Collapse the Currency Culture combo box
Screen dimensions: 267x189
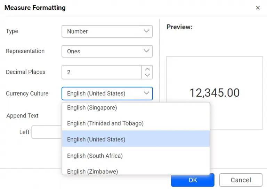tap(103, 93)
